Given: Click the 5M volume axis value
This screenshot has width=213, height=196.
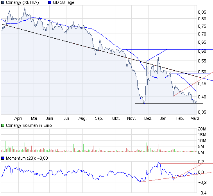Looking at the screenshot, I should coord(201,146).
